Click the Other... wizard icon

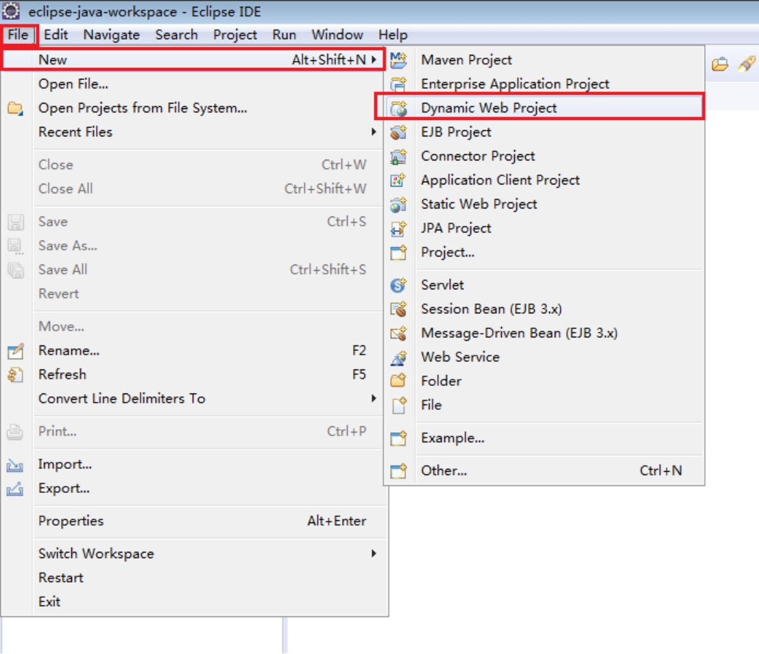pyautogui.click(x=398, y=470)
